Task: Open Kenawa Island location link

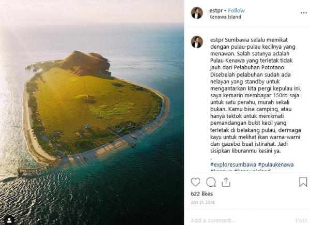Action: pos(225,17)
